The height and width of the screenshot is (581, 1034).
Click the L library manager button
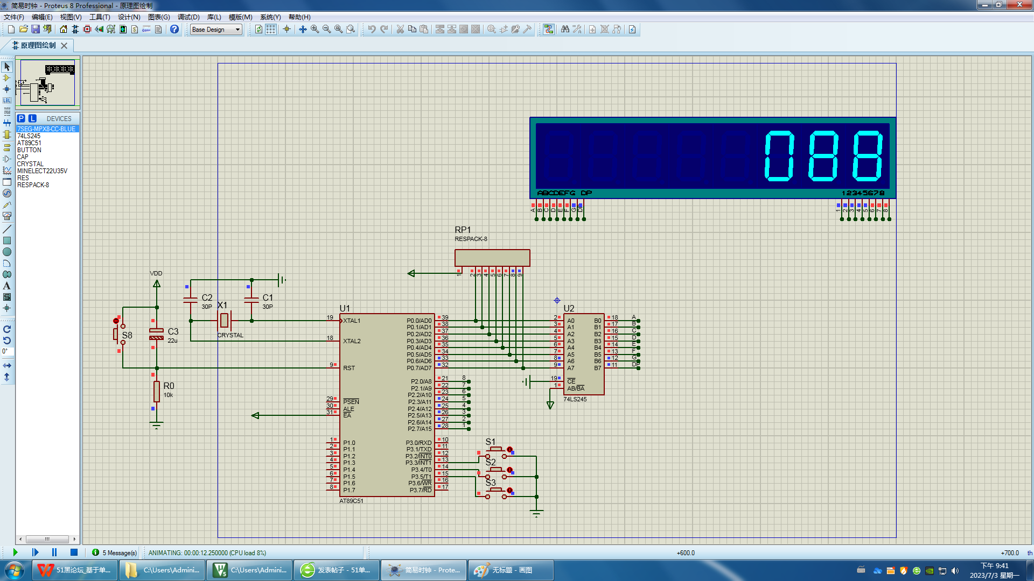coord(32,118)
